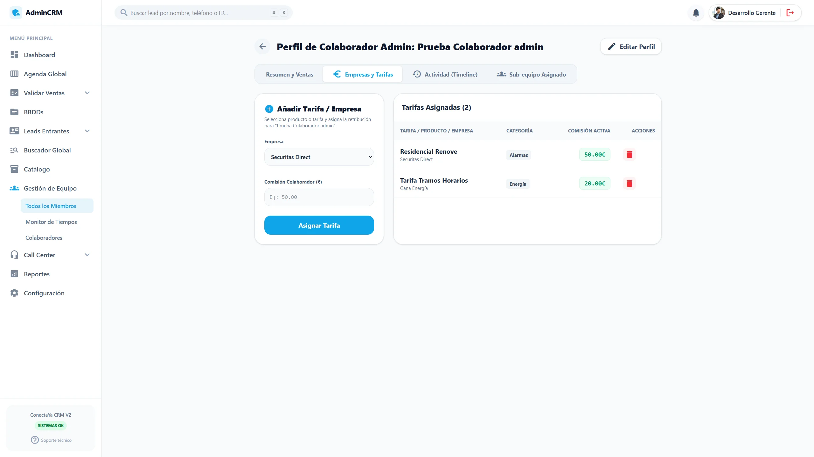The image size is (814, 457).
Task: Click the SISTEMAS OK status badge
Action: point(51,425)
